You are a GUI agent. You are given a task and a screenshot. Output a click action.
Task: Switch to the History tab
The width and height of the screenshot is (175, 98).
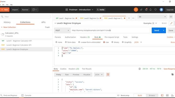click(x=7, y=22)
